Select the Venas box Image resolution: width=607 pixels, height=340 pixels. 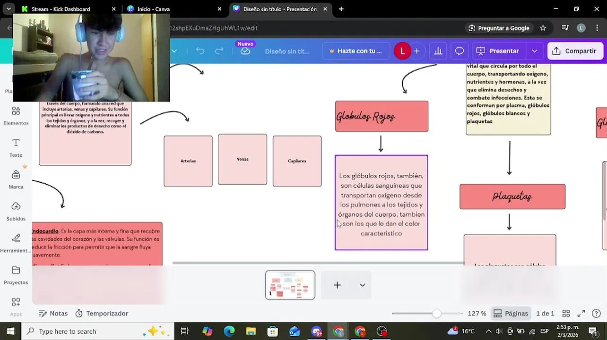click(243, 159)
